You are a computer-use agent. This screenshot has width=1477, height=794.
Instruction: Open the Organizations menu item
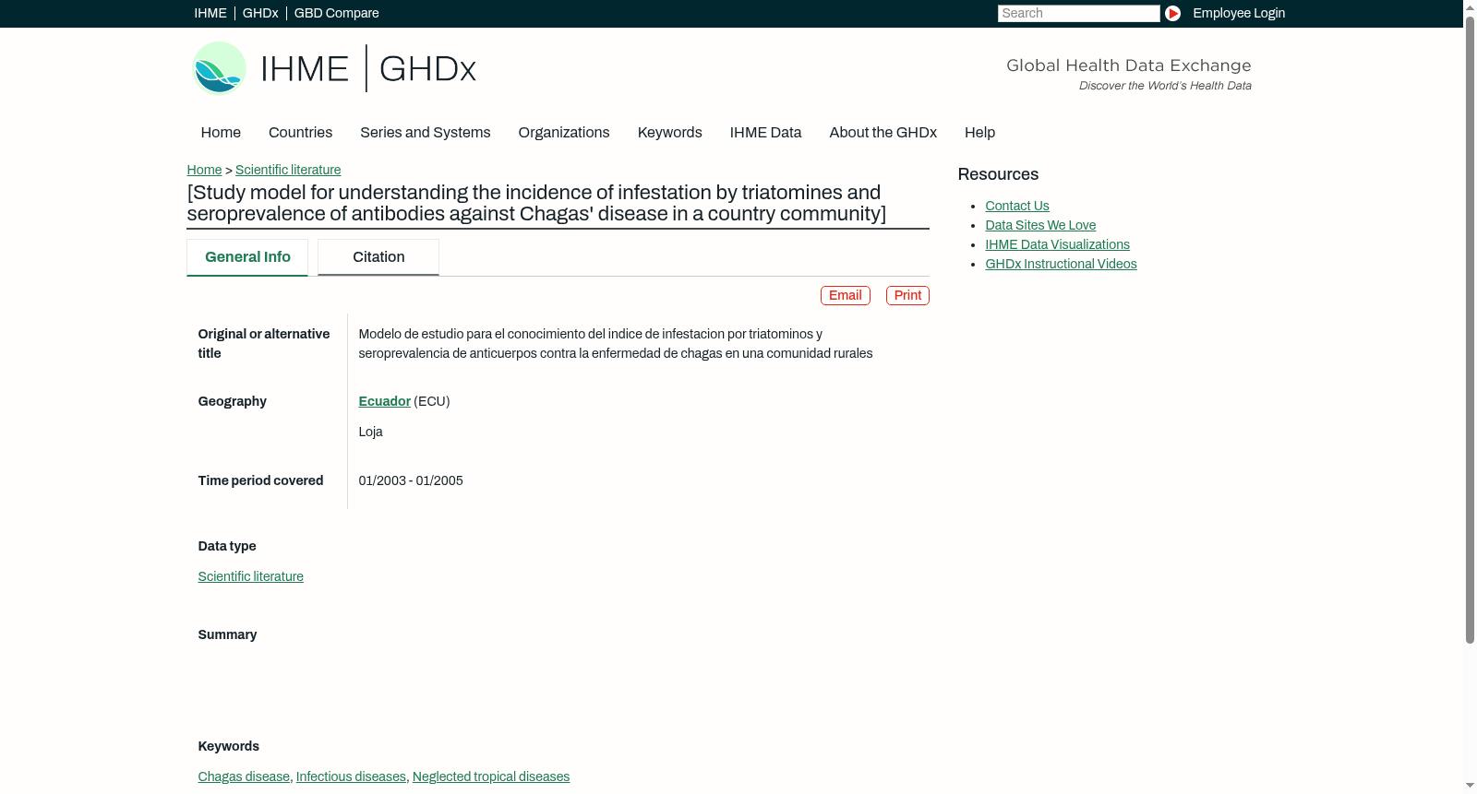coord(564,133)
